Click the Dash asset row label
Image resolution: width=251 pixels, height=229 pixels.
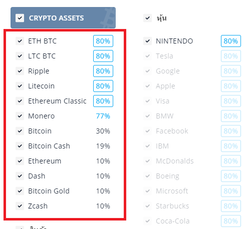(37, 176)
